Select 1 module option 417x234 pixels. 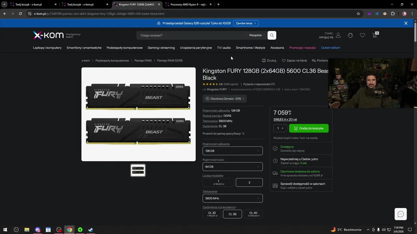(x=218, y=182)
